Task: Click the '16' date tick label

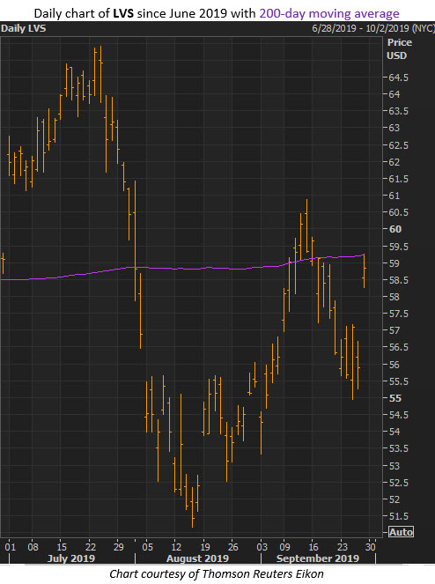Action: click(x=313, y=547)
